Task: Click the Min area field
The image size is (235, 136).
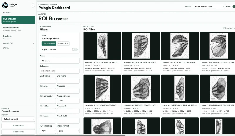Action: (48, 91)
